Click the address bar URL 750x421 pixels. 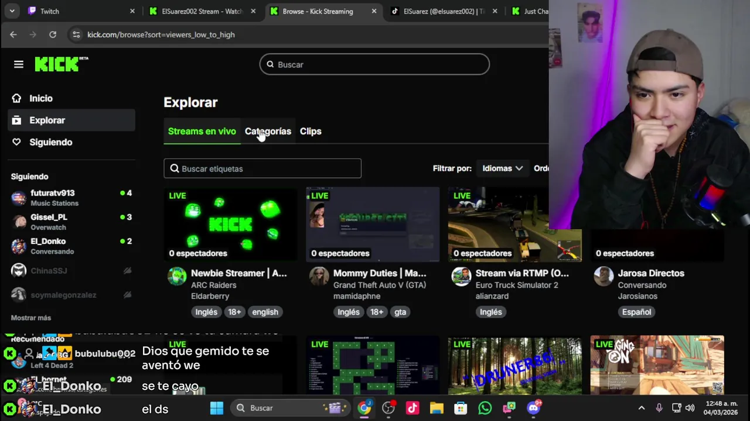[x=161, y=34]
